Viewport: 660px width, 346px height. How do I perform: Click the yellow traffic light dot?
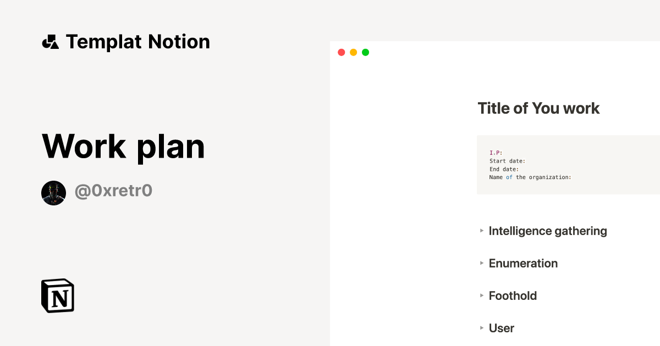pos(354,52)
